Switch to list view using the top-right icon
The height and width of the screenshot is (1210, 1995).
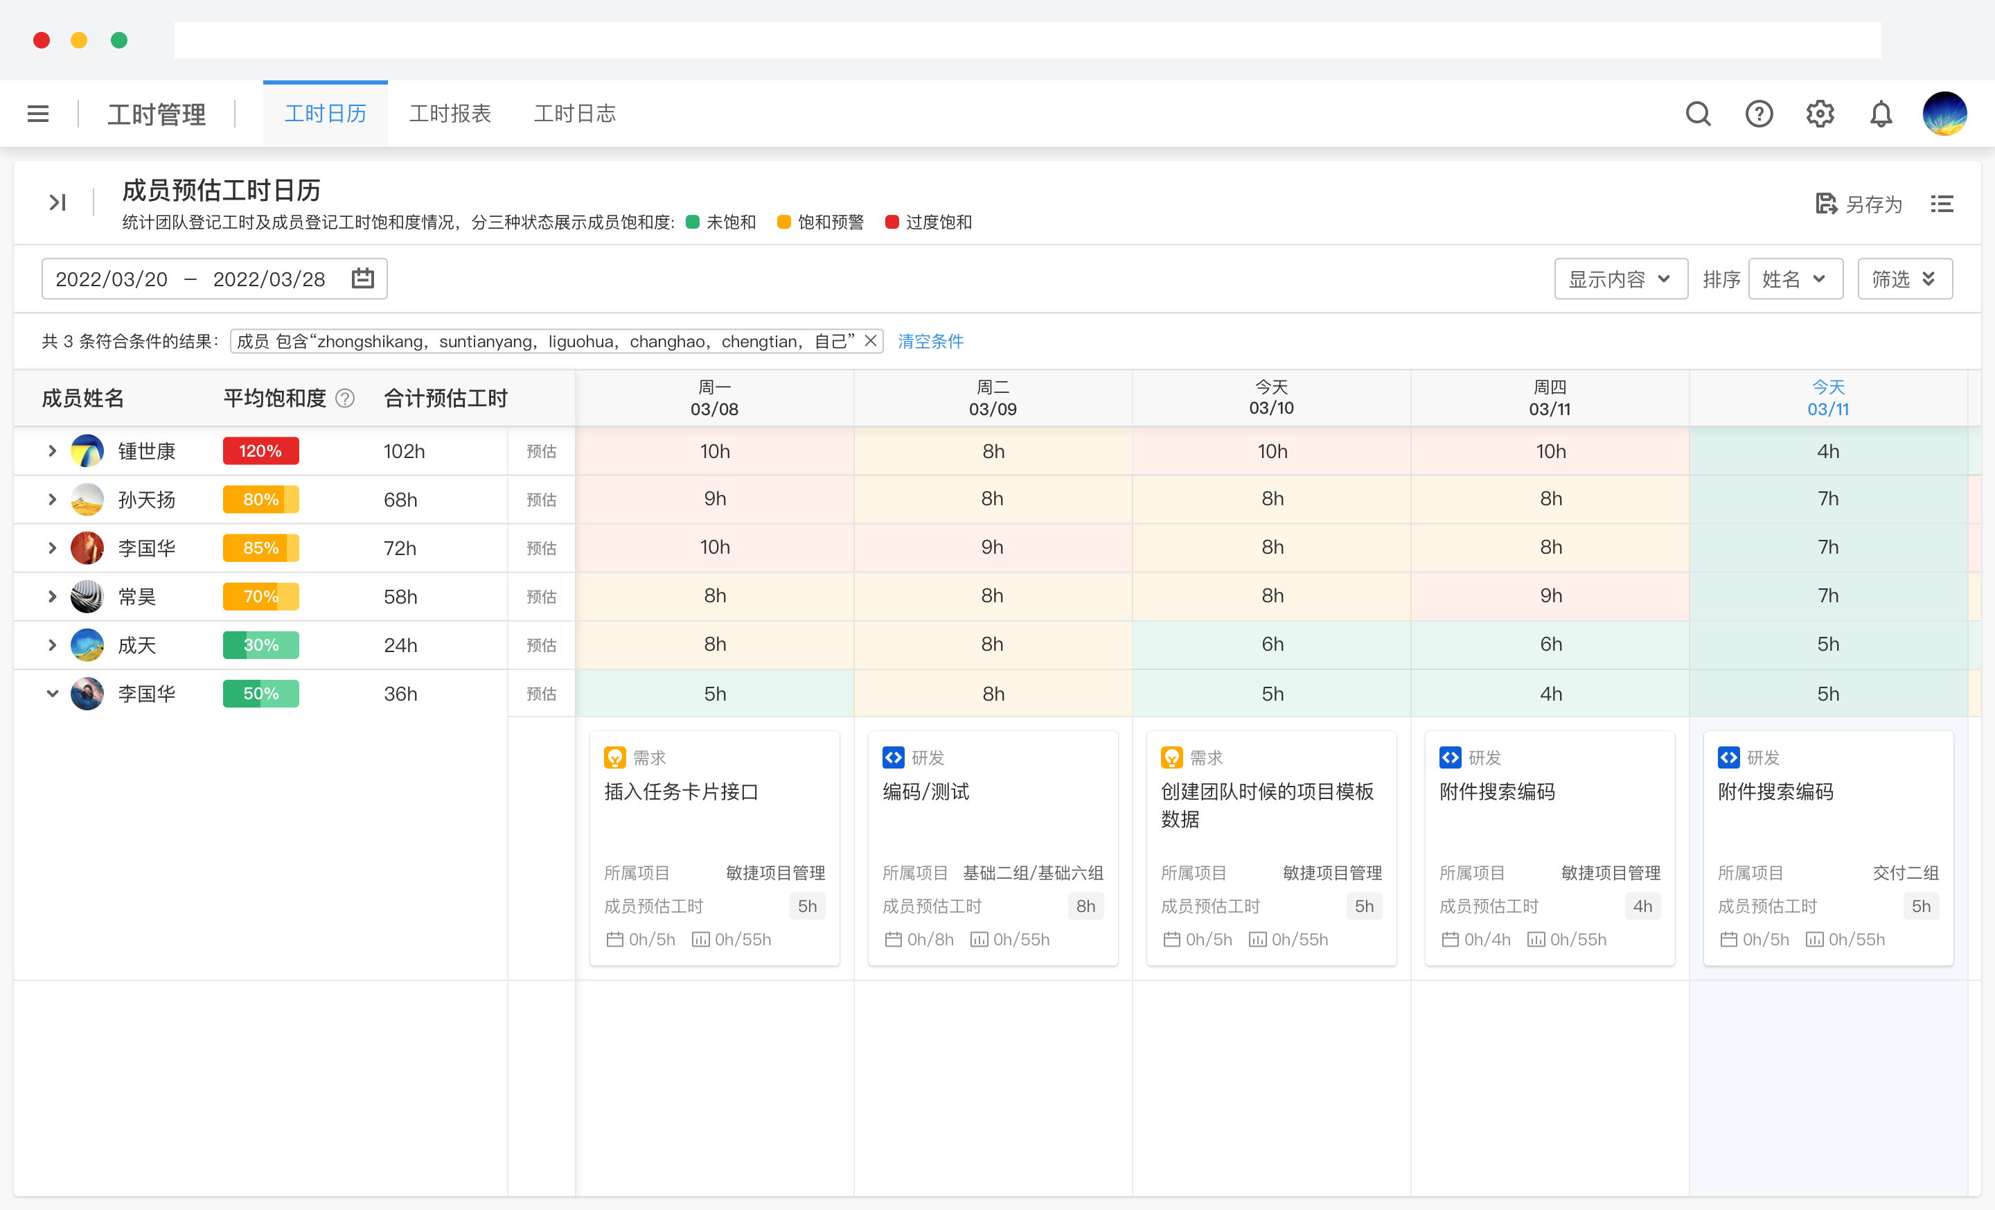[1942, 204]
